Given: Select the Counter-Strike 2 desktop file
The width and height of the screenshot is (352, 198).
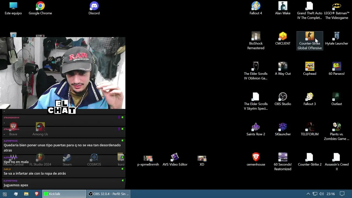Looking at the screenshot, I should pyautogui.click(x=310, y=160).
